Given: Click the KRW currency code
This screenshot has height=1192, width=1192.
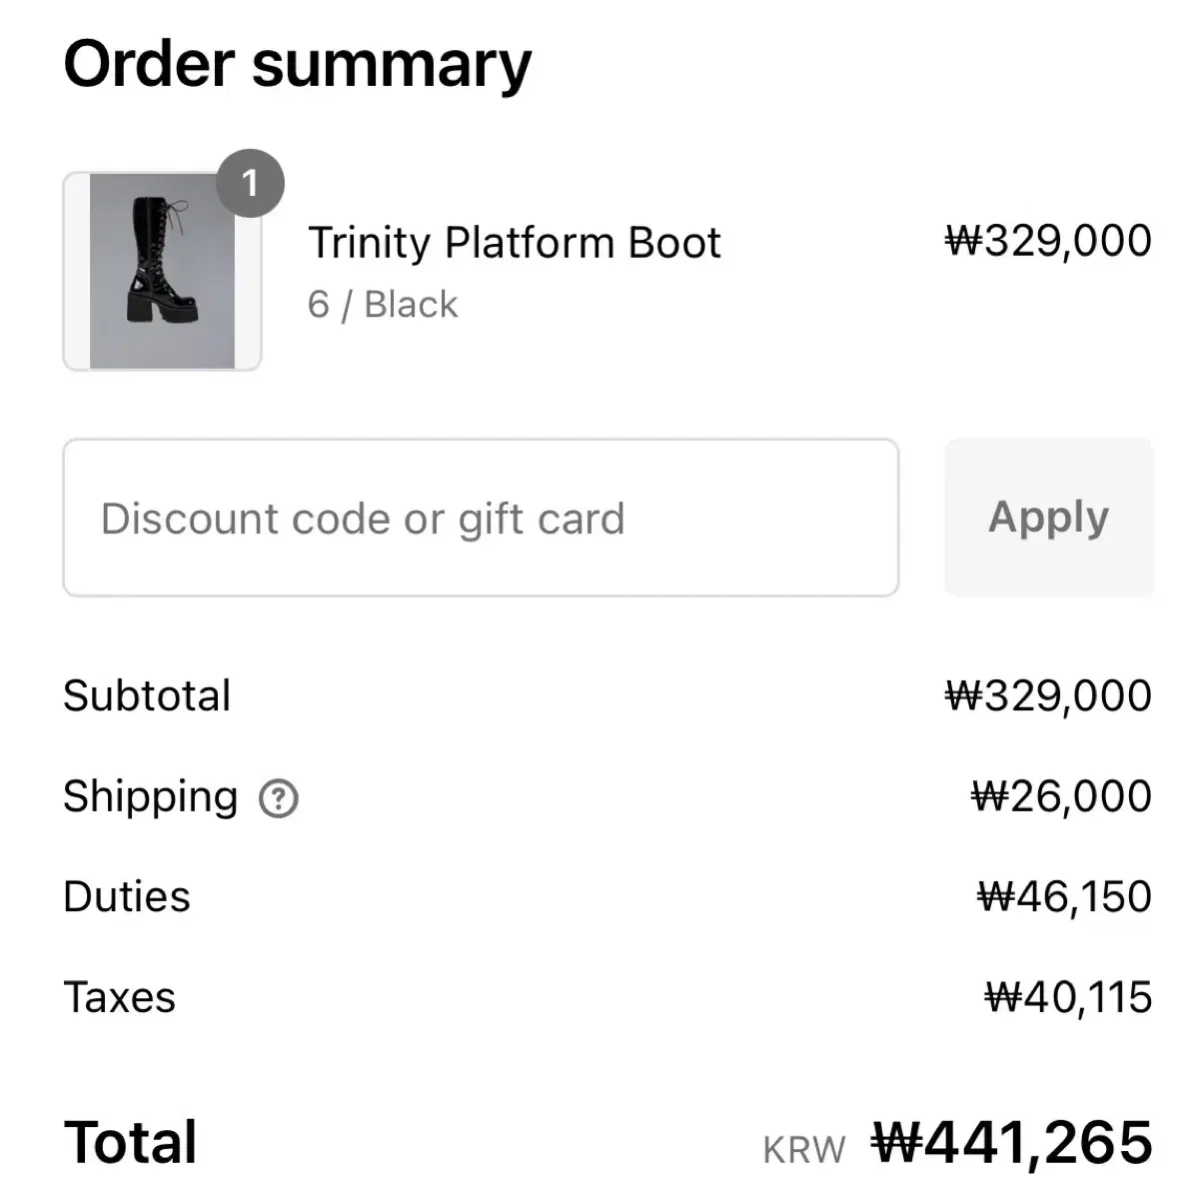Looking at the screenshot, I should click(x=804, y=1150).
